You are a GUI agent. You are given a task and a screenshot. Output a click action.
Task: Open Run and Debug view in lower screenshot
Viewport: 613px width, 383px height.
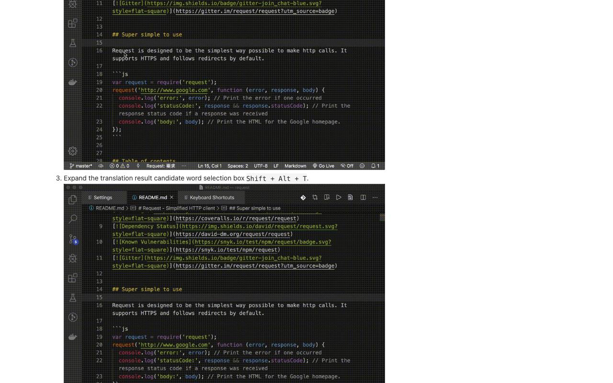(73, 259)
